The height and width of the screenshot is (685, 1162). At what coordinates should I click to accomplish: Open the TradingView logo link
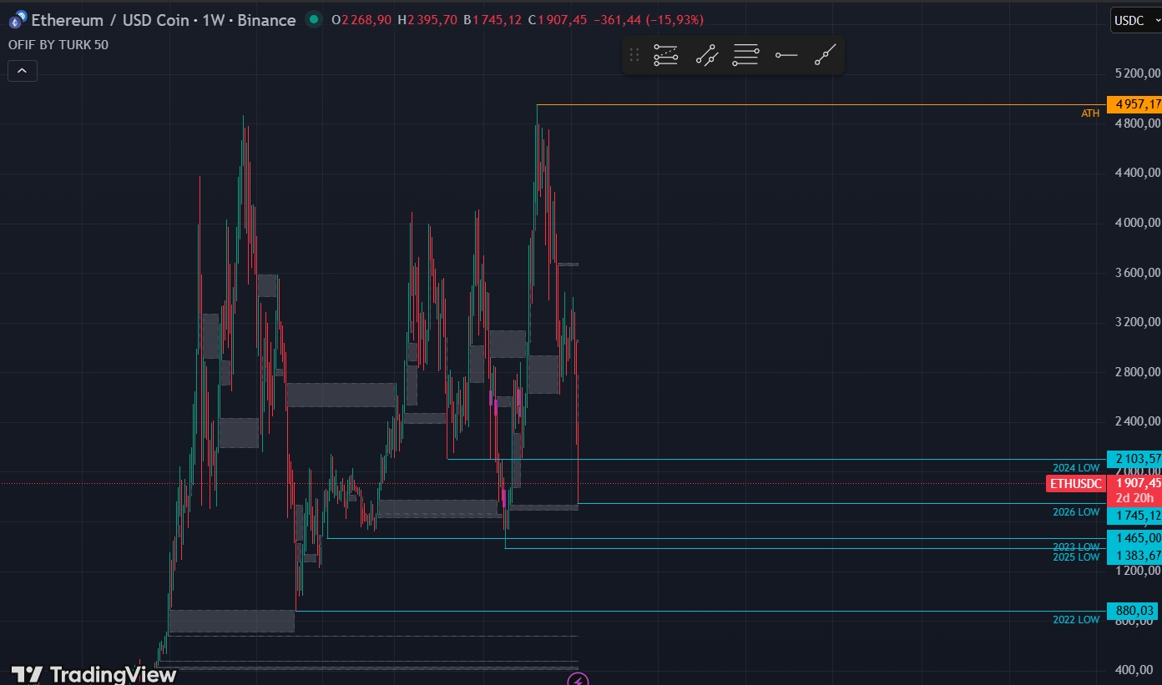coord(94,674)
